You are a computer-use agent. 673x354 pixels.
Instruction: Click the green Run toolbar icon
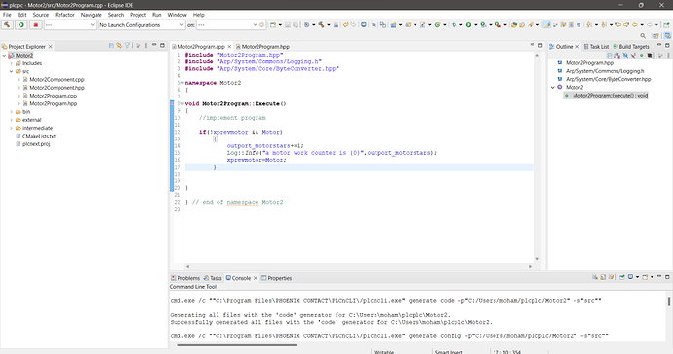point(469,25)
